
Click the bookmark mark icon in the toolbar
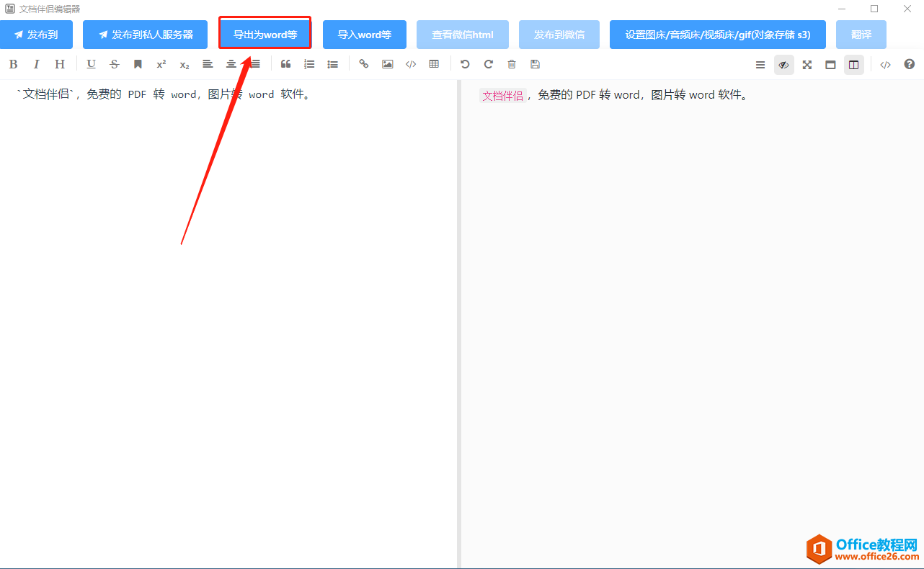point(138,64)
